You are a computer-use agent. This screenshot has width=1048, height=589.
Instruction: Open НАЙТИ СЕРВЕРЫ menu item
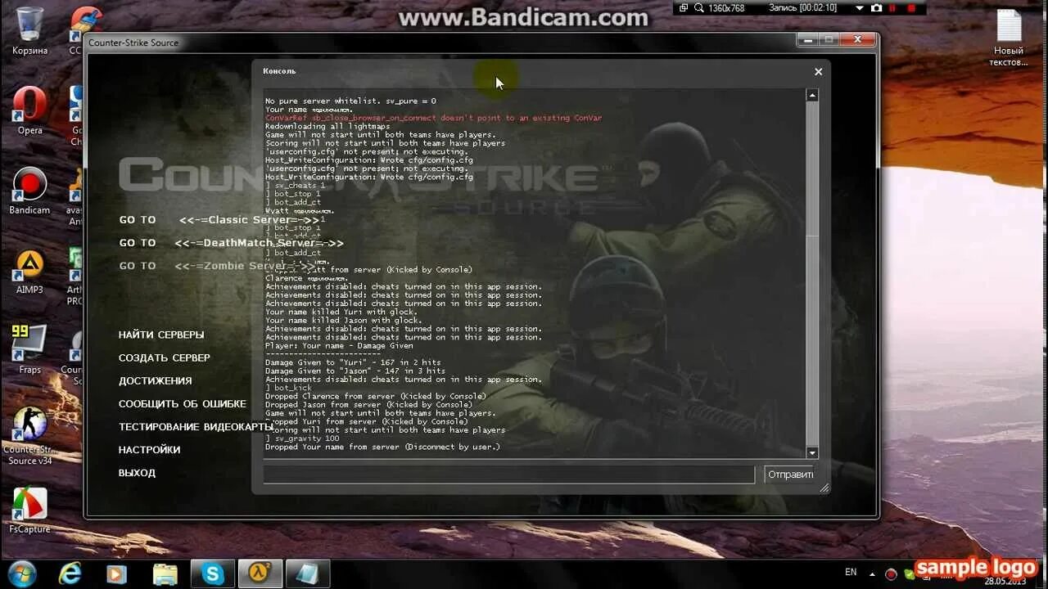point(161,335)
